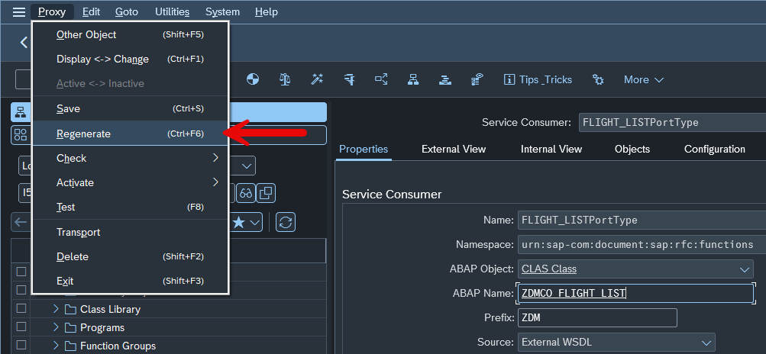
Task: Open the hamburger menu icon
Action: click(19, 11)
